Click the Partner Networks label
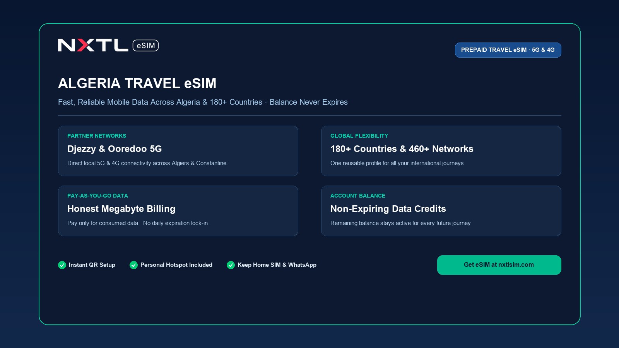 97,136
